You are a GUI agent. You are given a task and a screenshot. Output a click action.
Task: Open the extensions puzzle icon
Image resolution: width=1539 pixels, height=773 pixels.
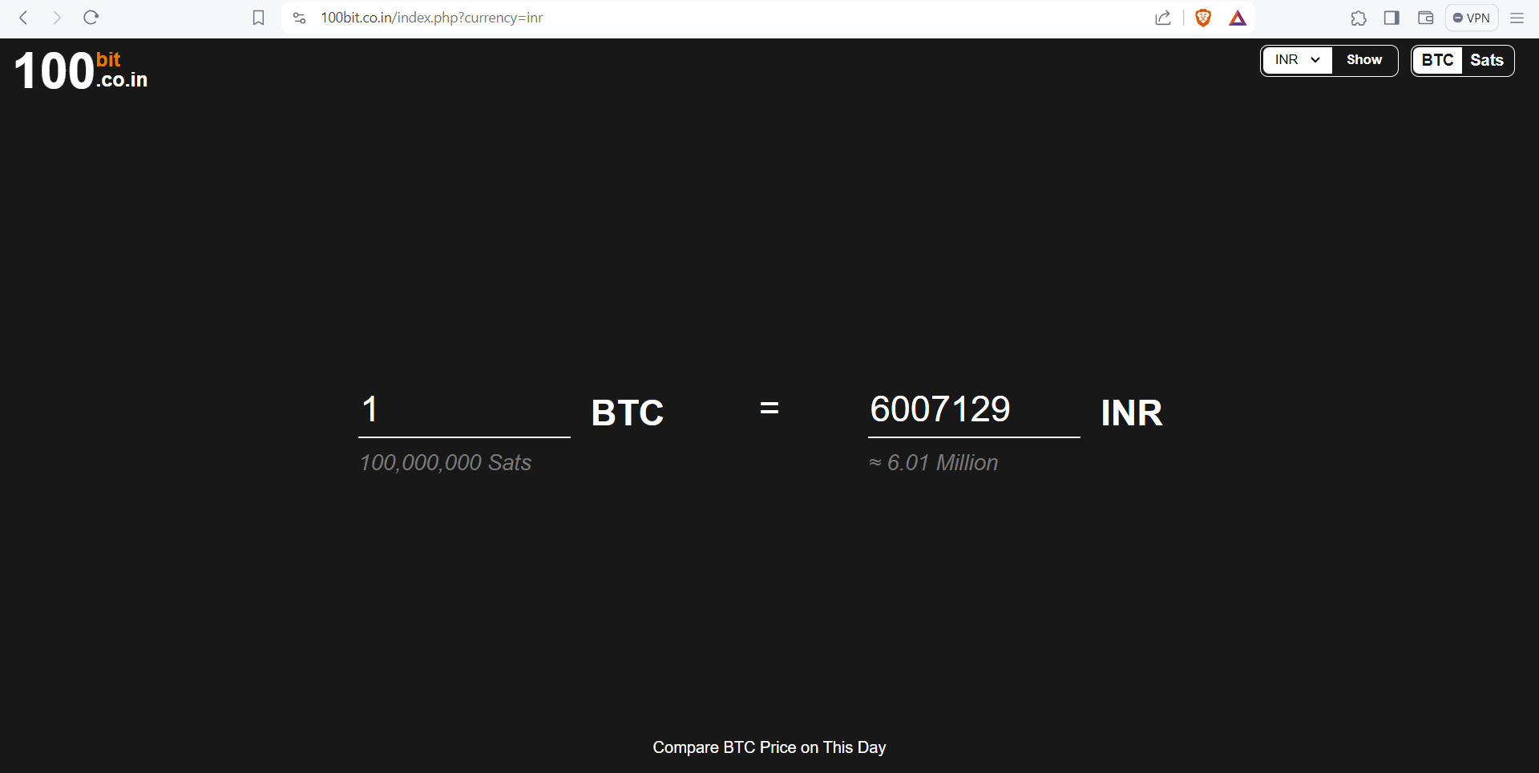(1358, 18)
